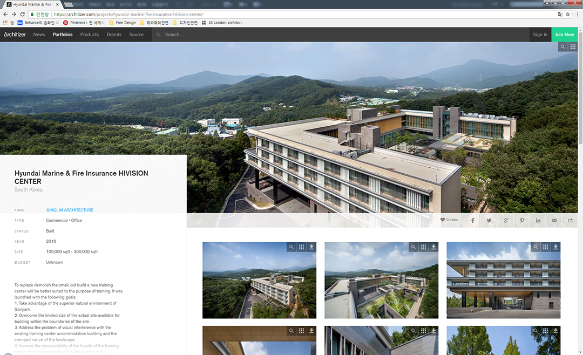Screen dimensions: 583x355
Task: Open Free Design bookmark folder
Action: 123,23
